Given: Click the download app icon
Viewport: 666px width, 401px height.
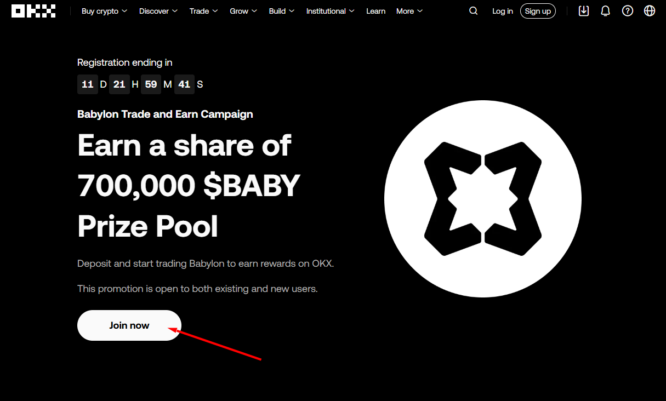Looking at the screenshot, I should click(584, 11).
